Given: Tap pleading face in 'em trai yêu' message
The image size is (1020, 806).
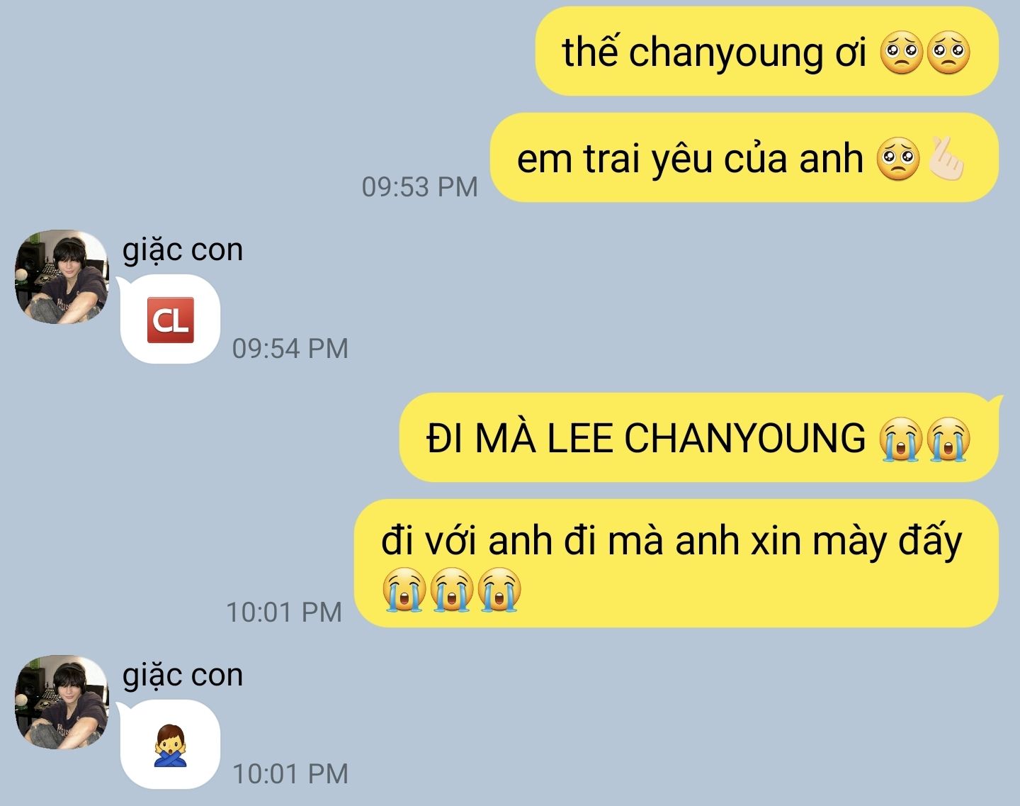Looking at the screenshot, I should click(899, 158).
